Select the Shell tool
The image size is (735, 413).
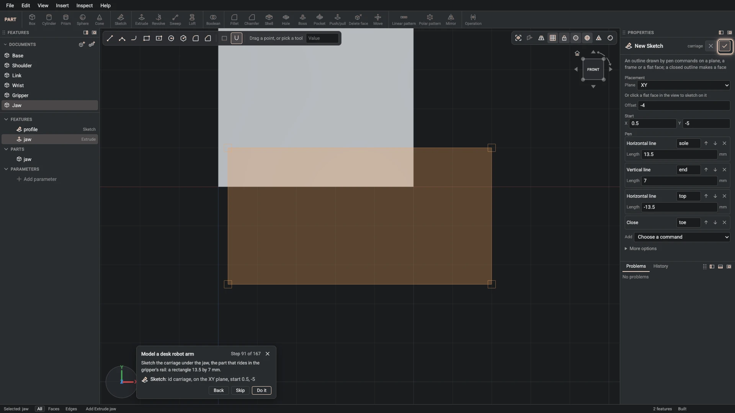(x=269, y=20)
